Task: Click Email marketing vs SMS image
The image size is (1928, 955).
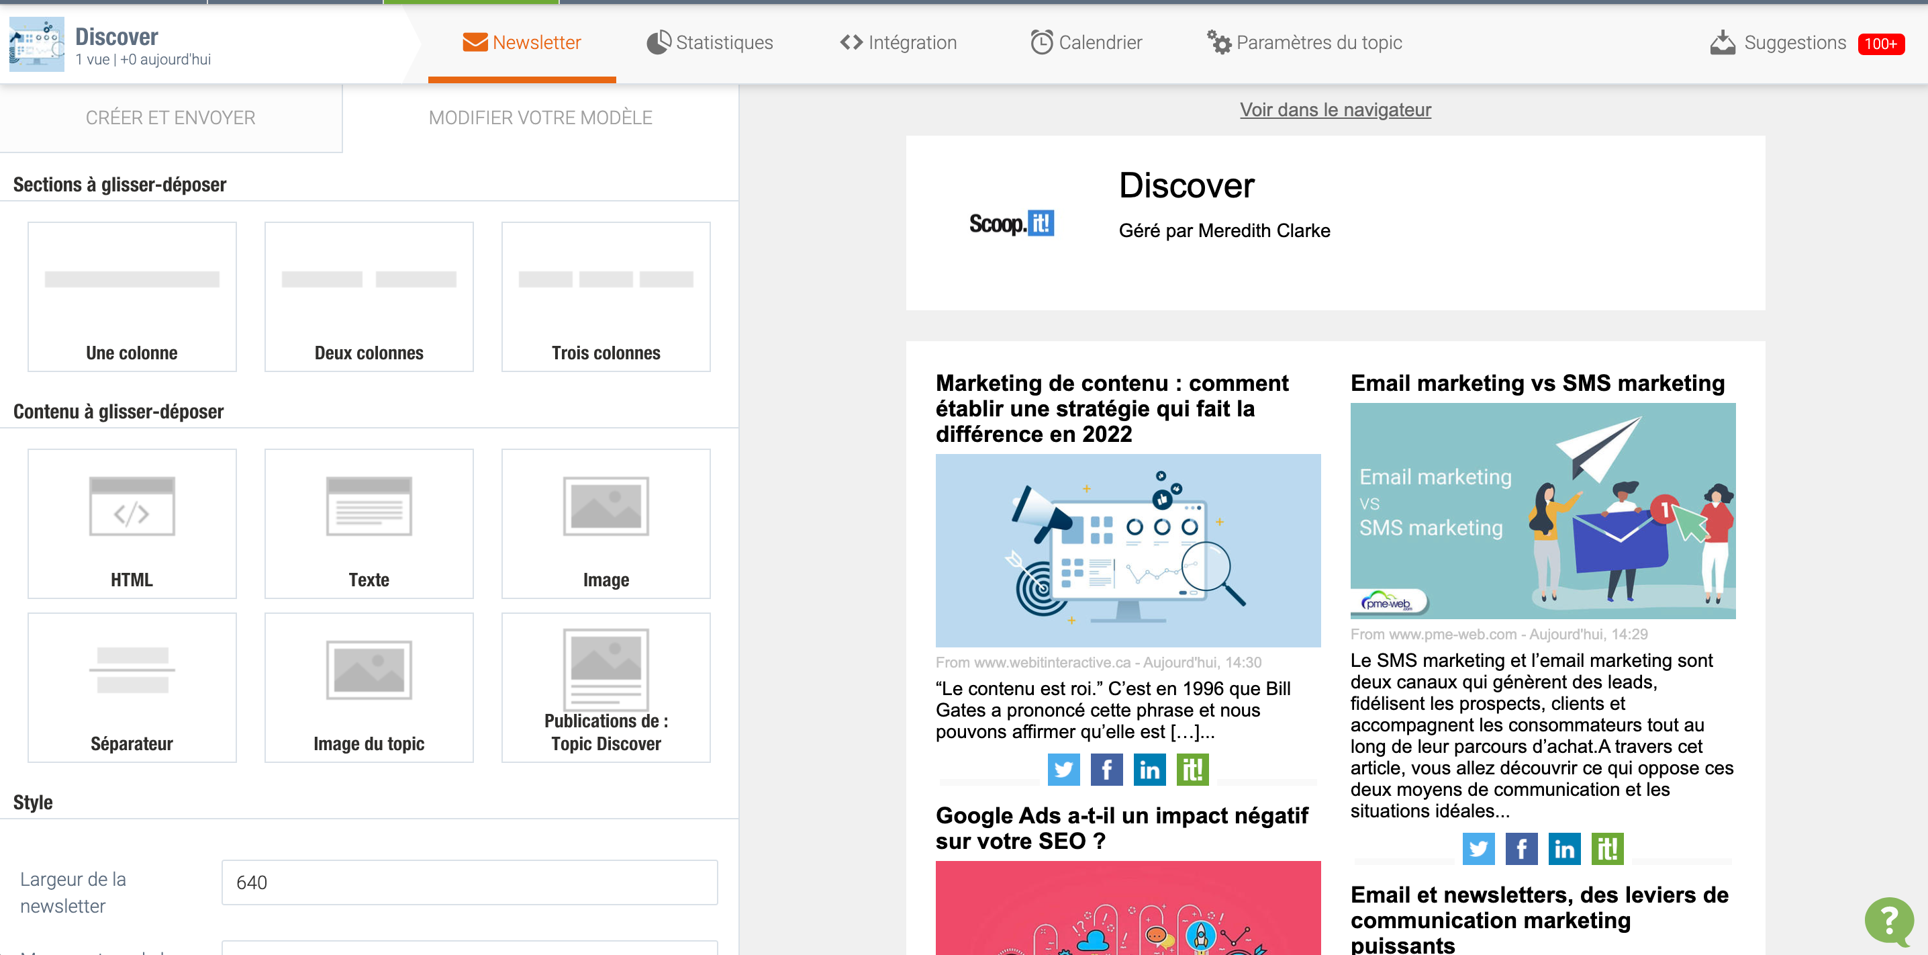Action: click(1543, 511)
